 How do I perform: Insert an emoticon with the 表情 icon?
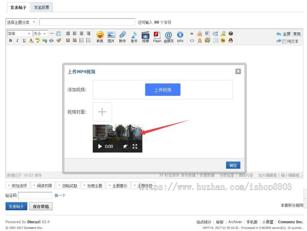click(99, 35)
